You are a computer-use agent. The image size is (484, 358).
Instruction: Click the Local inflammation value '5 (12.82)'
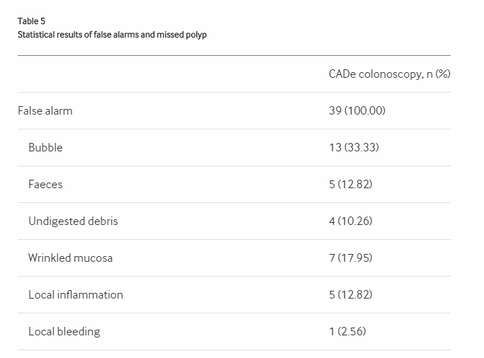click(x=350, y=294)
